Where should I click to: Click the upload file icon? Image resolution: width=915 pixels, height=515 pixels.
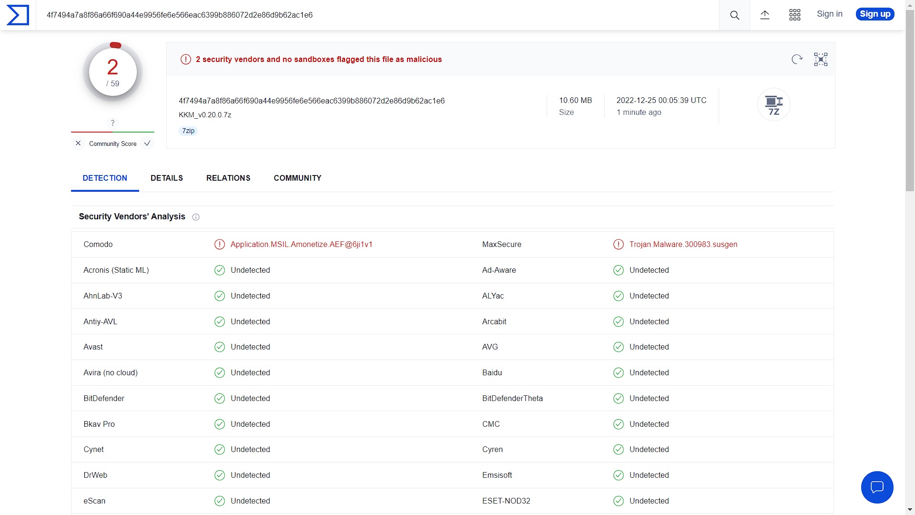764,15
